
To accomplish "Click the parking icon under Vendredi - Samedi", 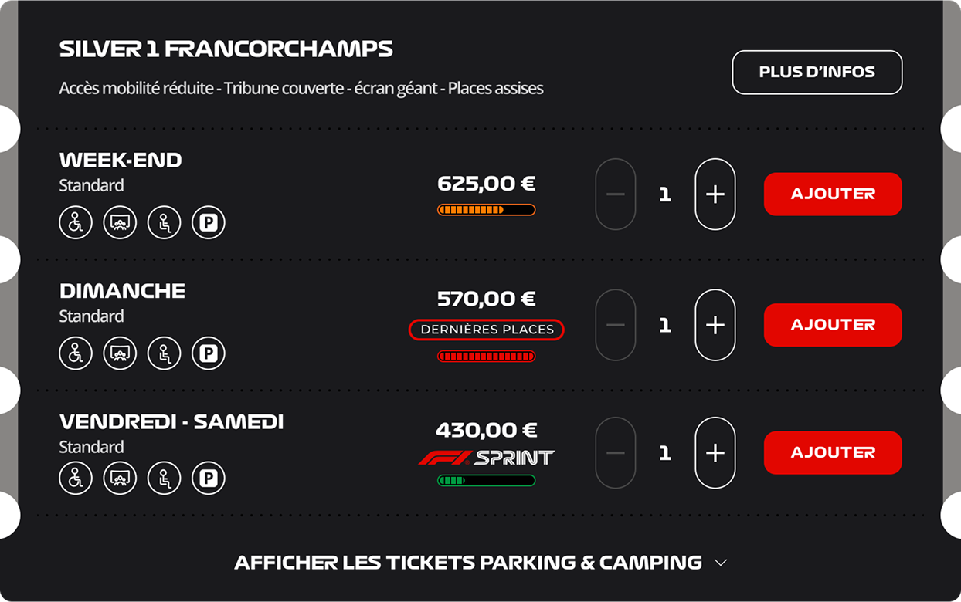I will point(209,478).
